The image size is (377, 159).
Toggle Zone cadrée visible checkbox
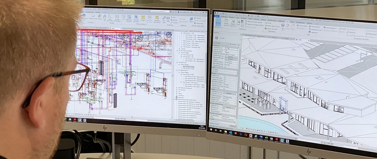coord(225,78)
